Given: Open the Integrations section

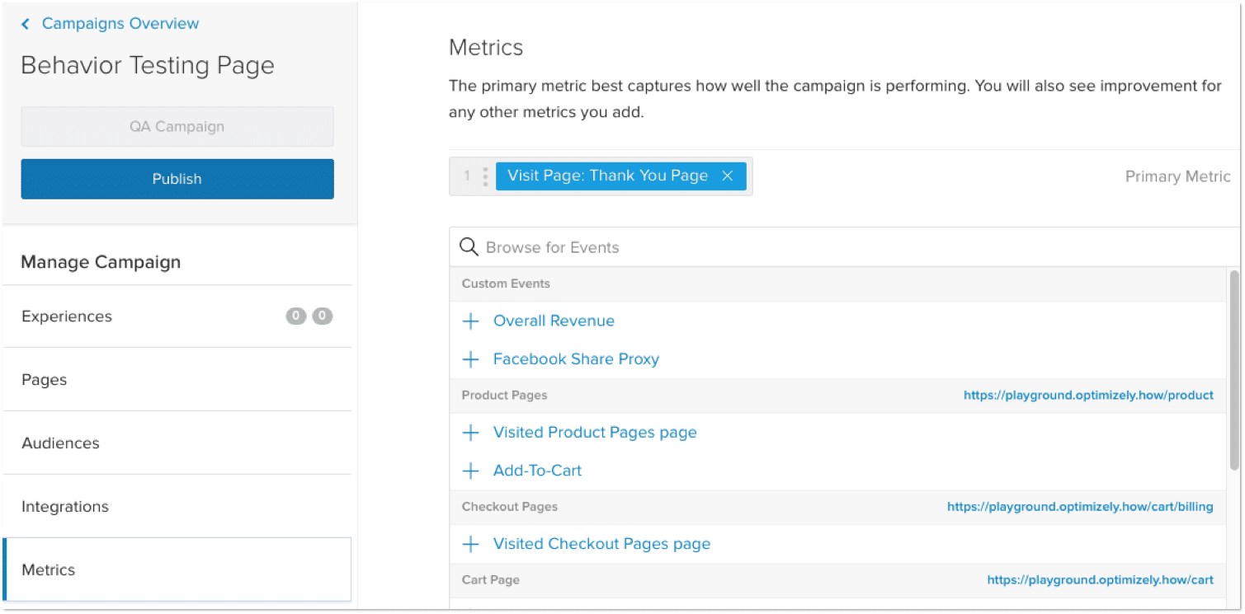Looking at the screenshot, I should point(64,506).
